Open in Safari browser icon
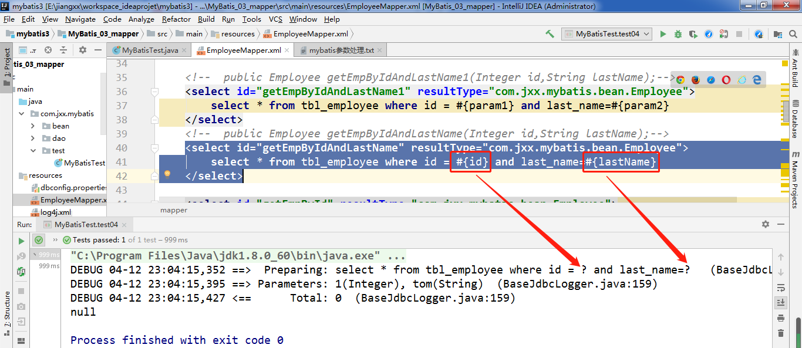This screenshot has width=802, height=348. [711, 80]
